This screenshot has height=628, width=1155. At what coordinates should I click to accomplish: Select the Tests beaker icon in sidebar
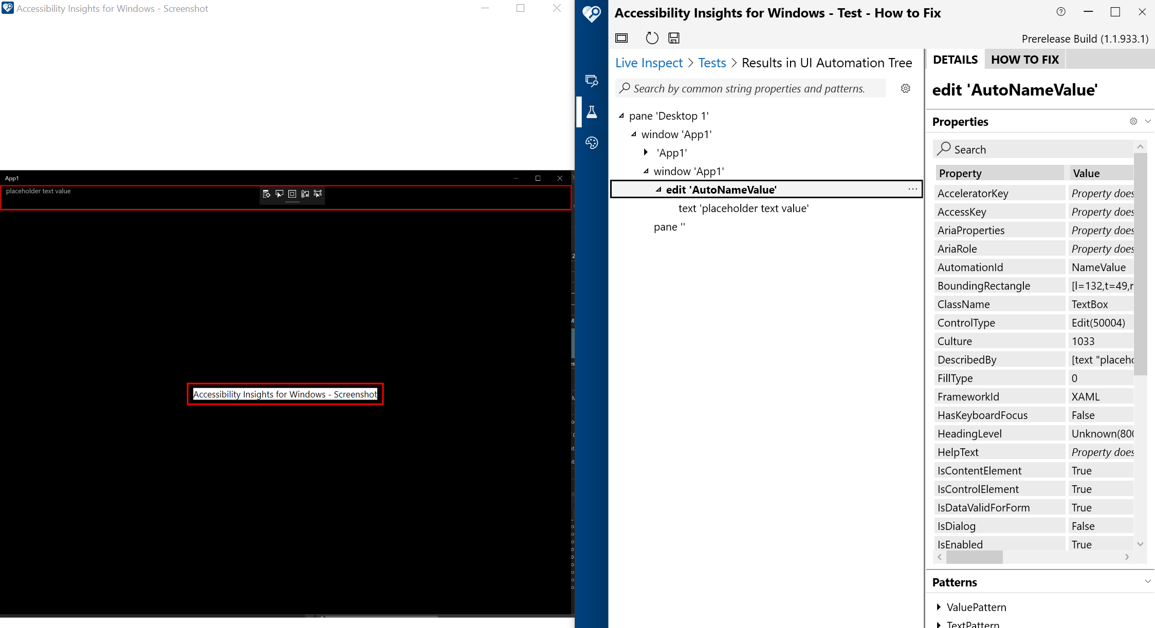[x=591, y=111]
